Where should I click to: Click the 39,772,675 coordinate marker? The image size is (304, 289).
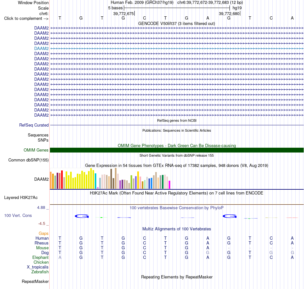point(124,13)
